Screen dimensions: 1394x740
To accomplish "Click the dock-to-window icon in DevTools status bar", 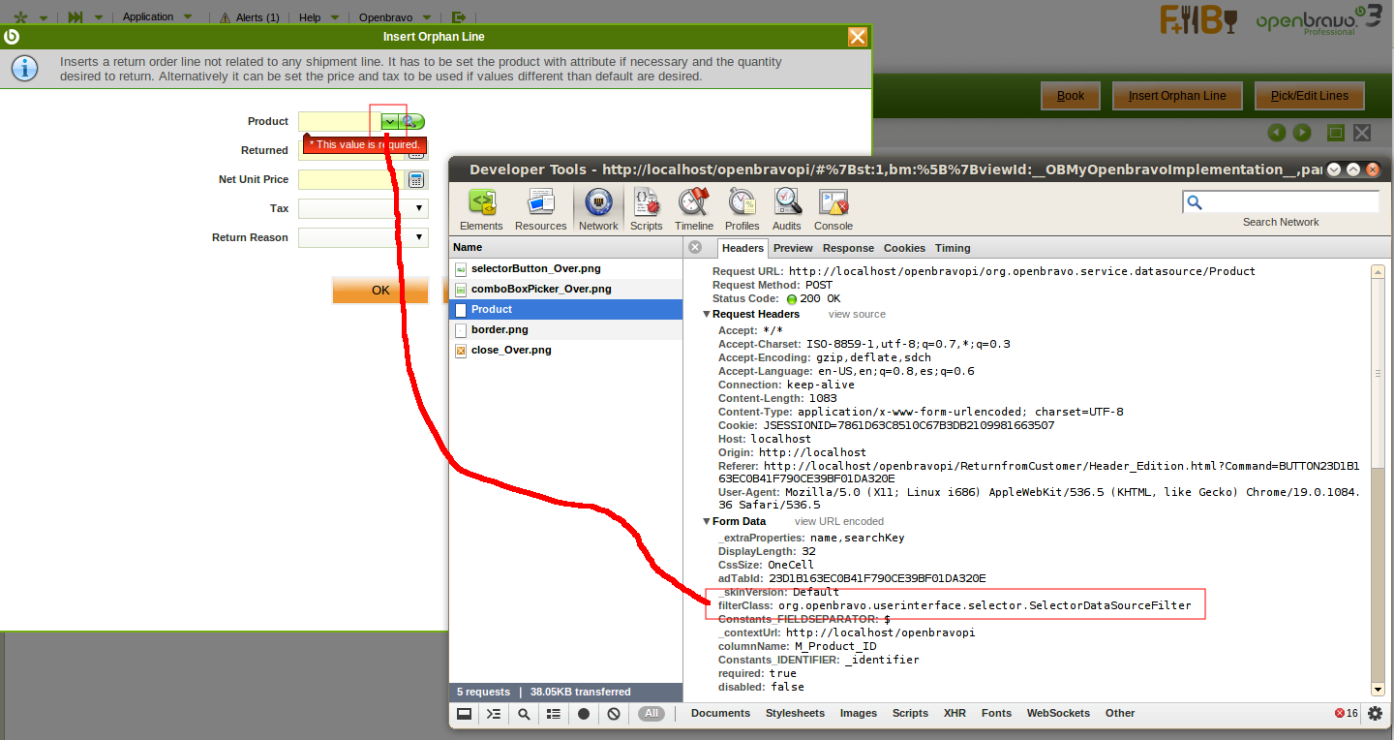I will [x=465, y=714].
